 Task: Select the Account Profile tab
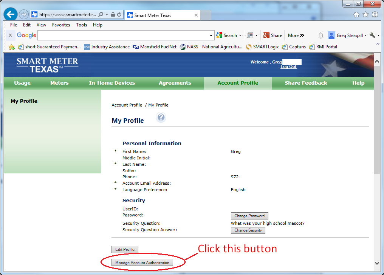238,83
